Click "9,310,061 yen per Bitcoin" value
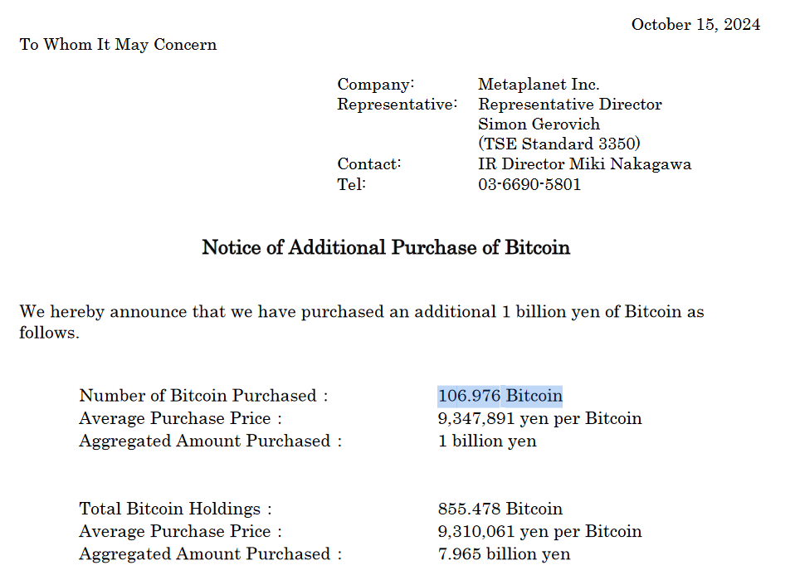This screenshot has width=795, height=580. pos(539,531)
